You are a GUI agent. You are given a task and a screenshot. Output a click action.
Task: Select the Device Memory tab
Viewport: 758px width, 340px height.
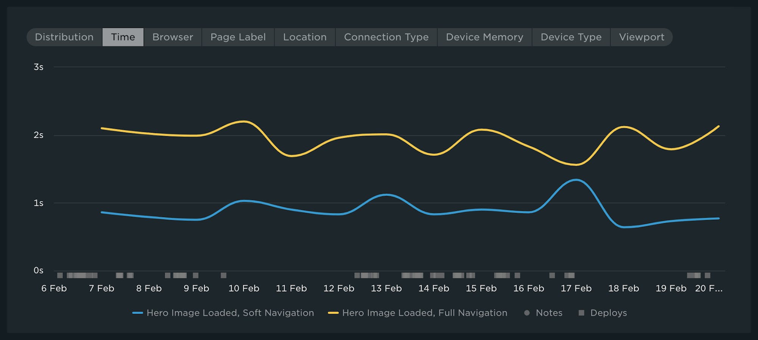(x=484, y=37)
